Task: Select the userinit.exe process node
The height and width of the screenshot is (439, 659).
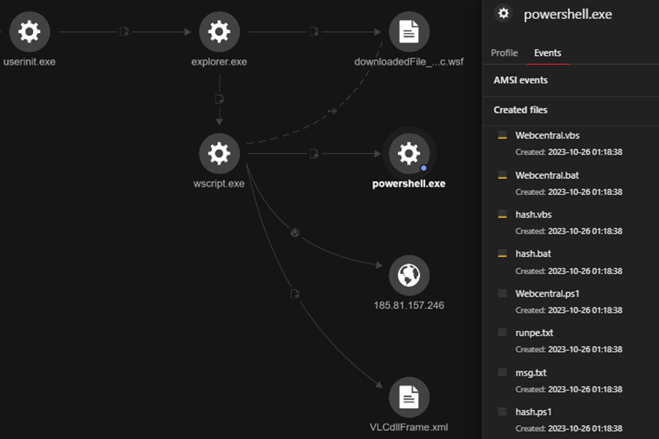Action: pos(28,32)
